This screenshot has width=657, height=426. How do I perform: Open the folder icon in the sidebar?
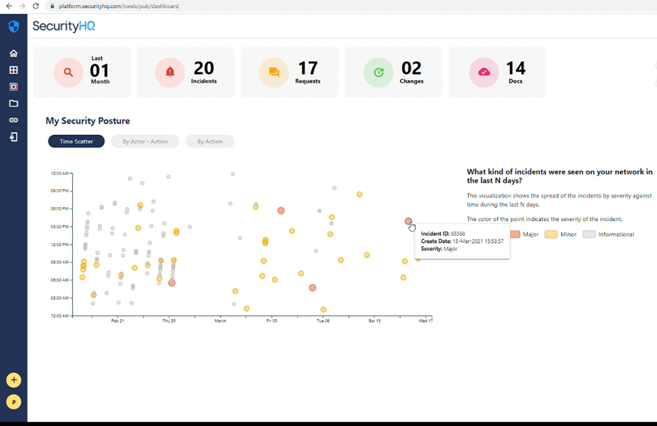click(14, 104)
